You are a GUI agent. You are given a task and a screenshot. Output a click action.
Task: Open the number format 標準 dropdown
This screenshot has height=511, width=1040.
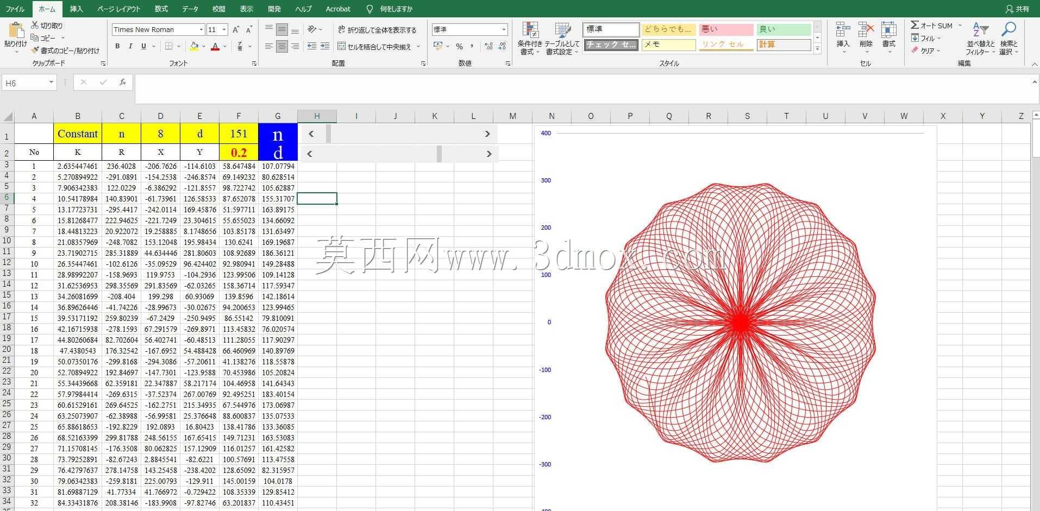click(504, 29)
